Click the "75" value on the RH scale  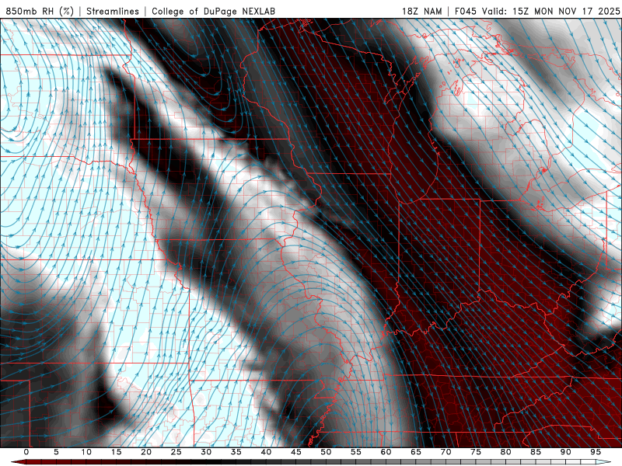click(476, 452)
